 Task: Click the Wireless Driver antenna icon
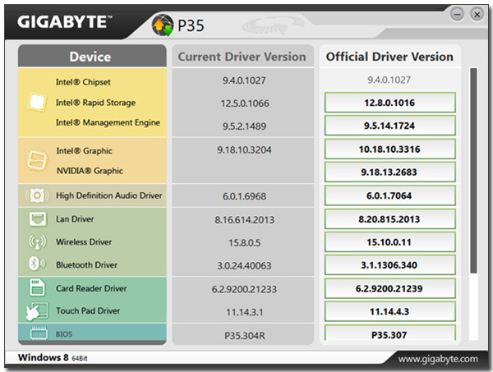pyautogui.click(x=38, y=242)
